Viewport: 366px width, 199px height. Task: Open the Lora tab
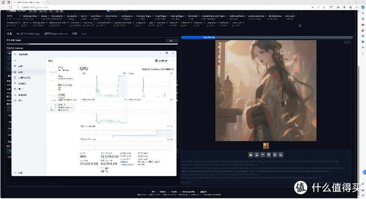[x=84, y=33]
